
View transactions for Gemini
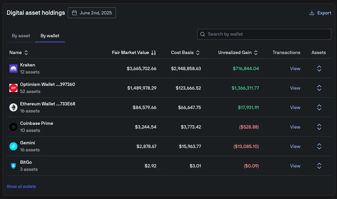click(295, 146)
